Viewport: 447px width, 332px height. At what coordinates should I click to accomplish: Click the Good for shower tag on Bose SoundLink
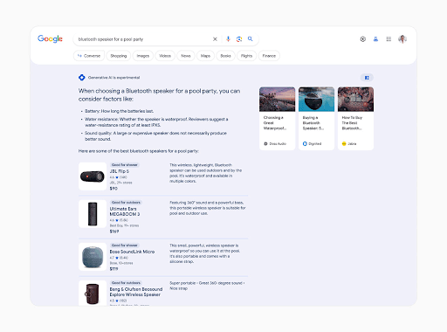coord(125,246)
